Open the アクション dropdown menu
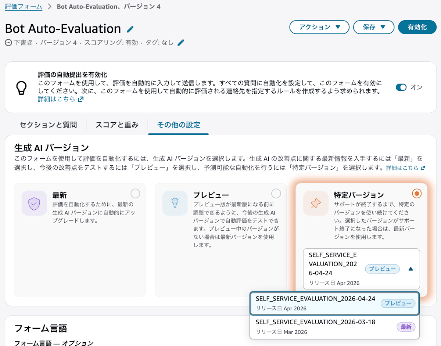Screen dimensions: 441x346 (319, 27)
